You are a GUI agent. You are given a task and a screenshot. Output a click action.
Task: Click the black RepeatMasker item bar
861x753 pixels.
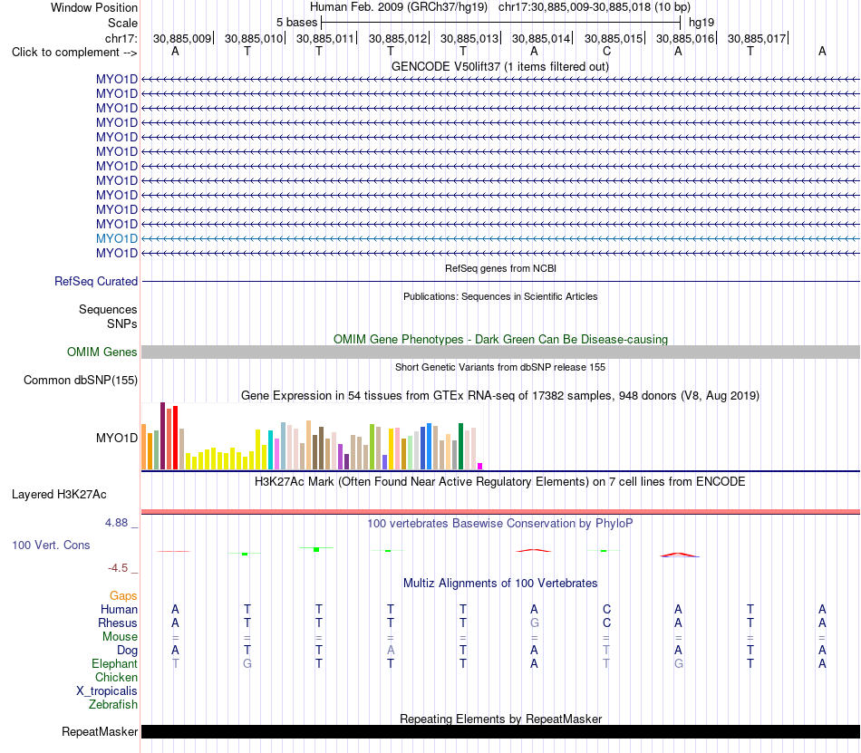tap(500, 731)
